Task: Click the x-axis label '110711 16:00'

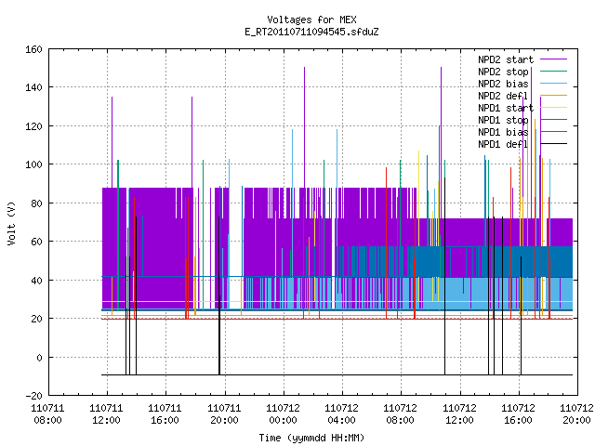Action: (165, 414)
